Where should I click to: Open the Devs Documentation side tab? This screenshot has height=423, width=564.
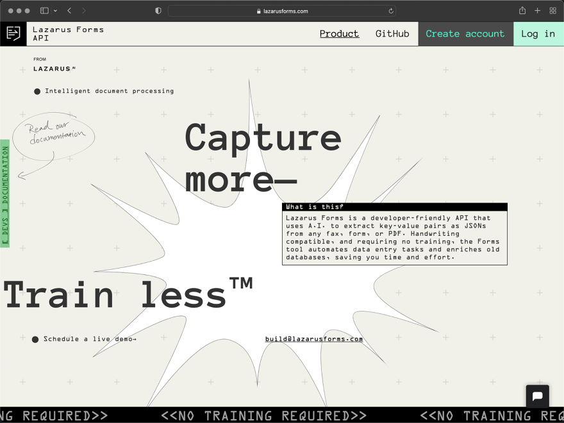click(4, 194)
